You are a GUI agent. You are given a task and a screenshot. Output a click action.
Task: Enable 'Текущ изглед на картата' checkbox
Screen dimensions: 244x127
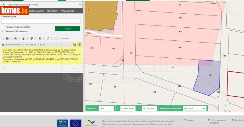[x=2, y=27]
